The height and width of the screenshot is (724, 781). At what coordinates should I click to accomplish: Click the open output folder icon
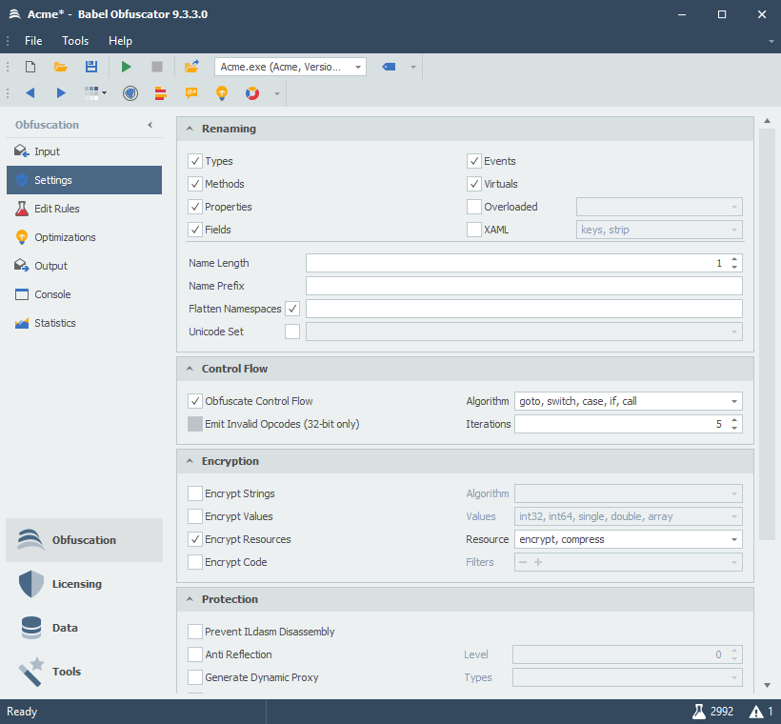(x=191, y=67)
